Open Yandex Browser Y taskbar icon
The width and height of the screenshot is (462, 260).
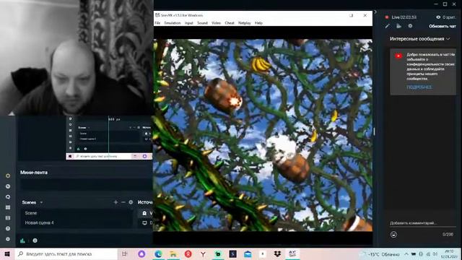click(x=203, y=253)
